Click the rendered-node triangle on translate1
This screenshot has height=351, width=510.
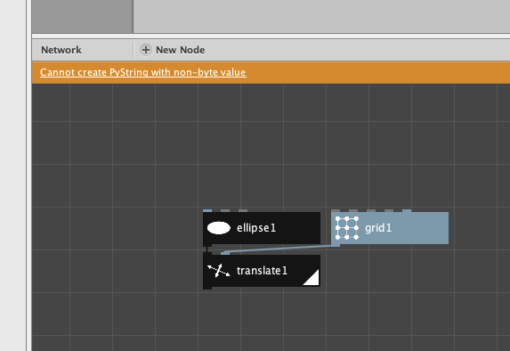click(312, 278)
